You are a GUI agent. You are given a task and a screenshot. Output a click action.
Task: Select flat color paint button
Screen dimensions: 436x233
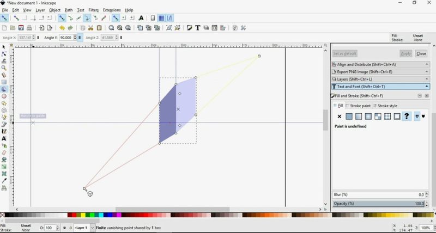tap(349, 116)
